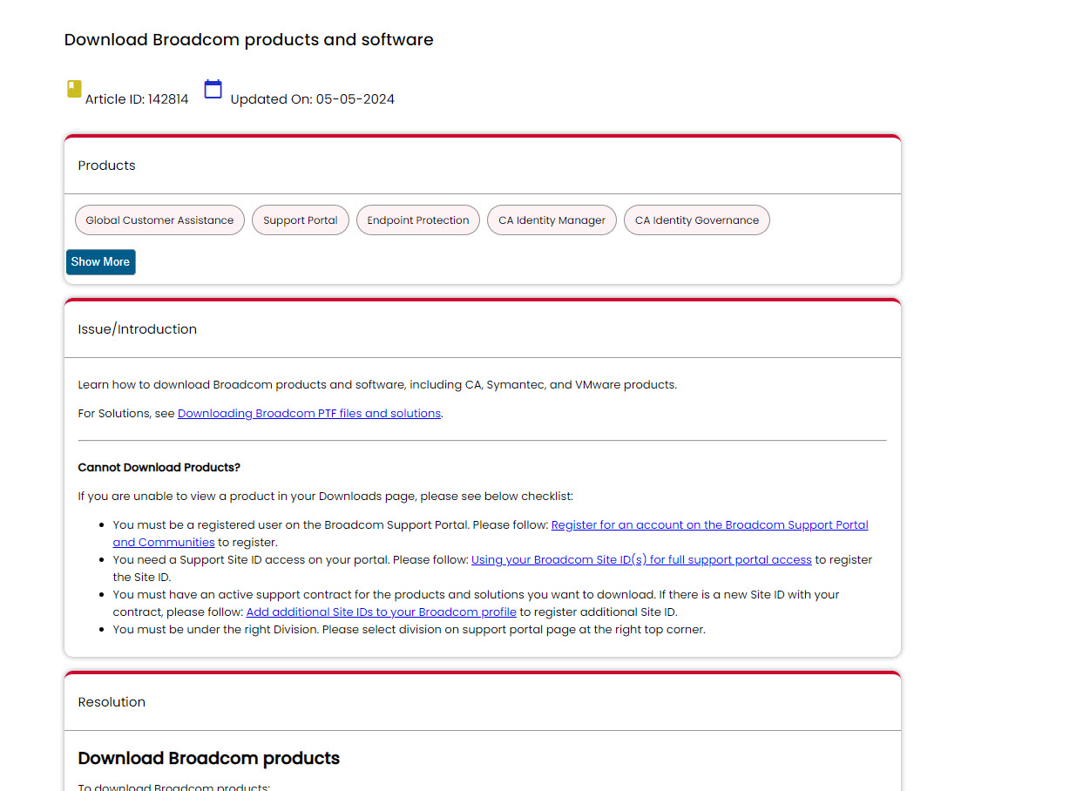Viewport: 1083px width, 791px height.
Task: Select the Global Customer Assistance product tag
Action: pyautogui.click(x=159, y=220)
